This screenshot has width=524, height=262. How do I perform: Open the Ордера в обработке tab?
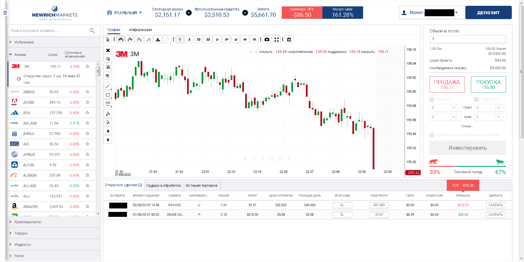(x=164, y=185)
